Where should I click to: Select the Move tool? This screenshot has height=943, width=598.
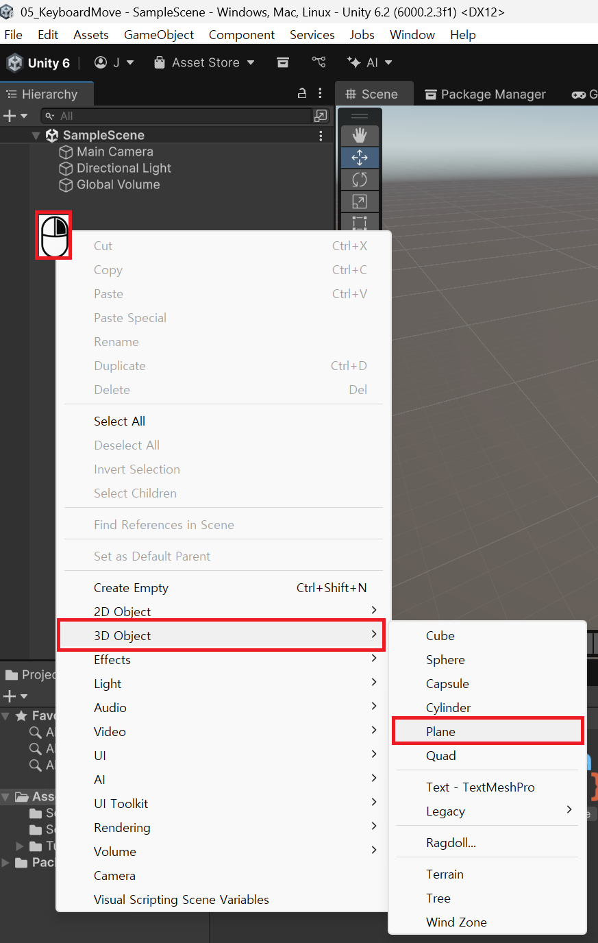click(360, 158)
